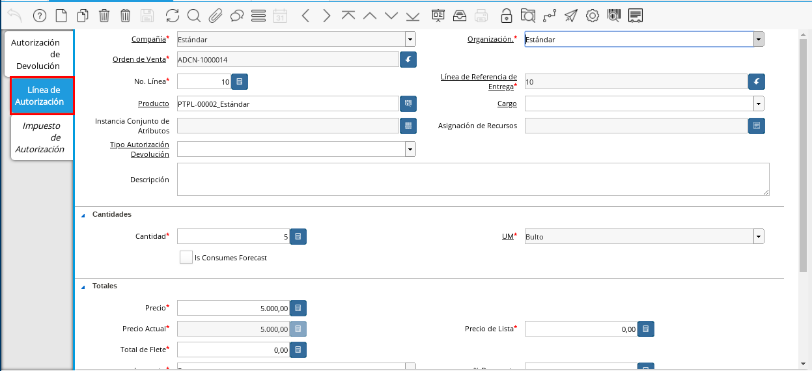The image size is (812, 371).
Task: Move to the previous record up chevron
Action: coord(369,15)
